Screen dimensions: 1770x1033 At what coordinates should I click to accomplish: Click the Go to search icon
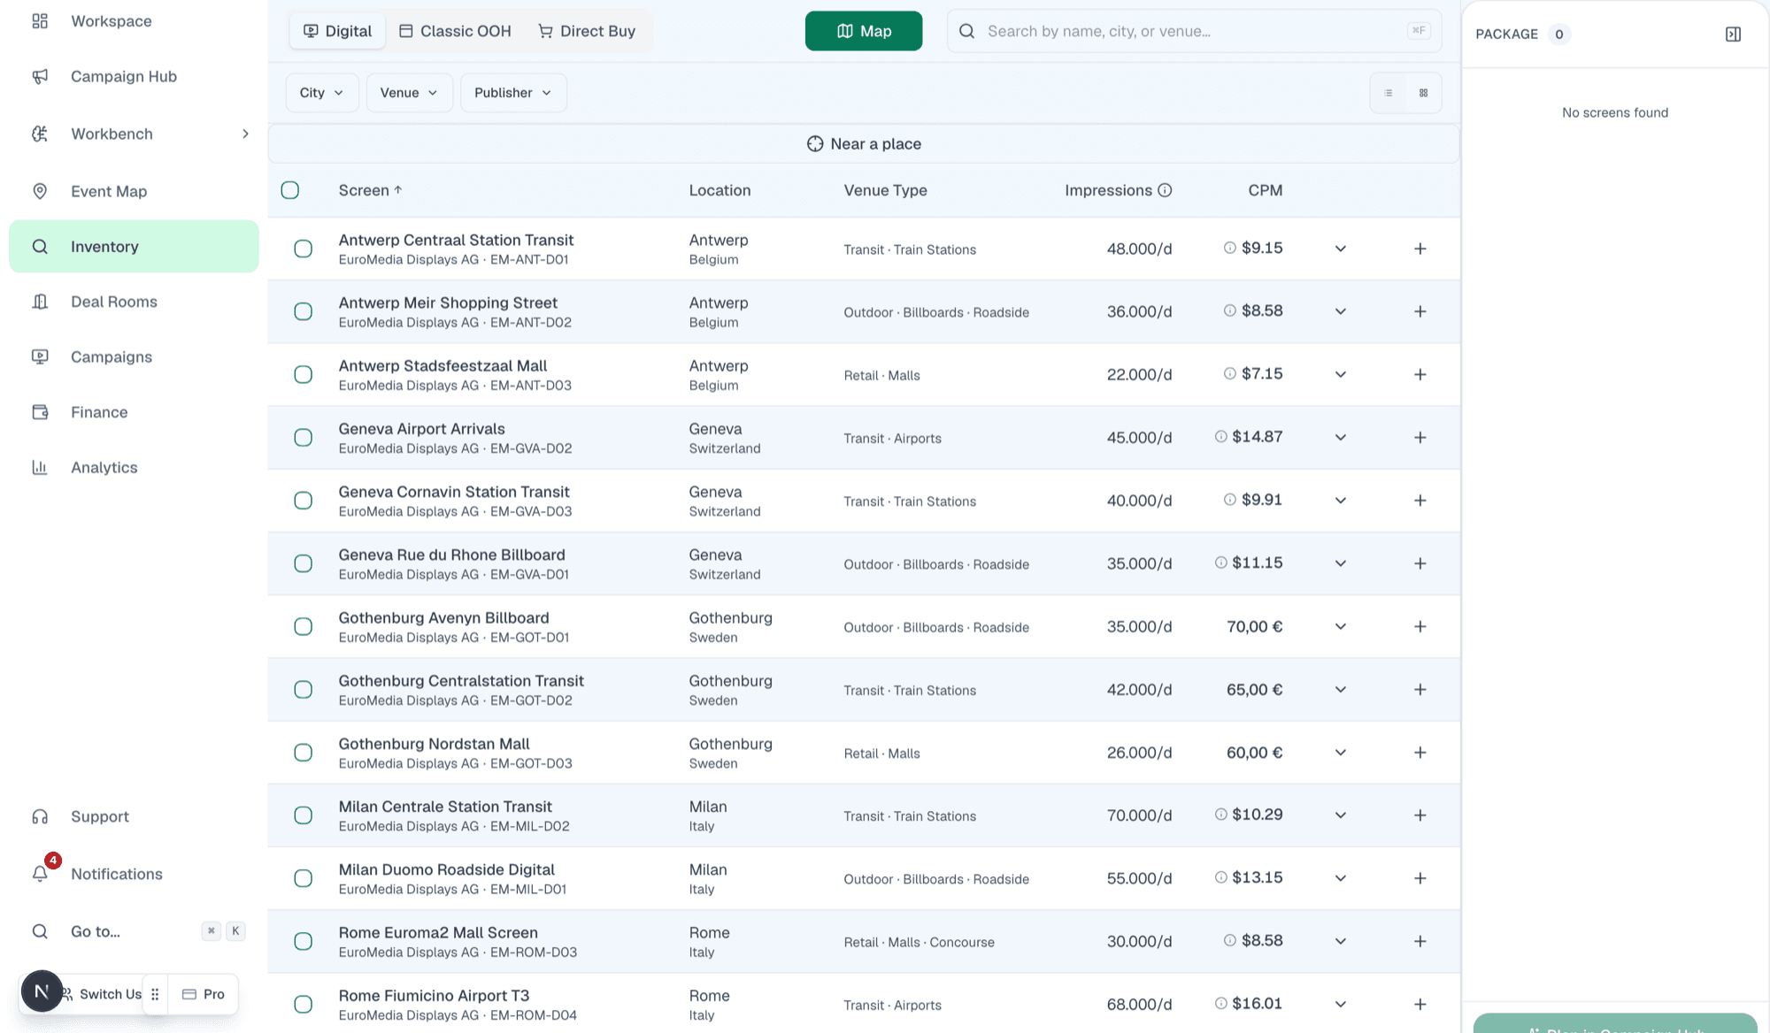tap(40, 931)
